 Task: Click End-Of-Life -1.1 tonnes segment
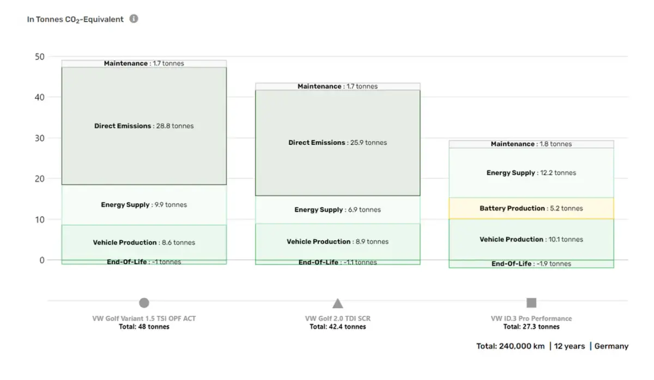pyautogui.click(x=338, y=262)
